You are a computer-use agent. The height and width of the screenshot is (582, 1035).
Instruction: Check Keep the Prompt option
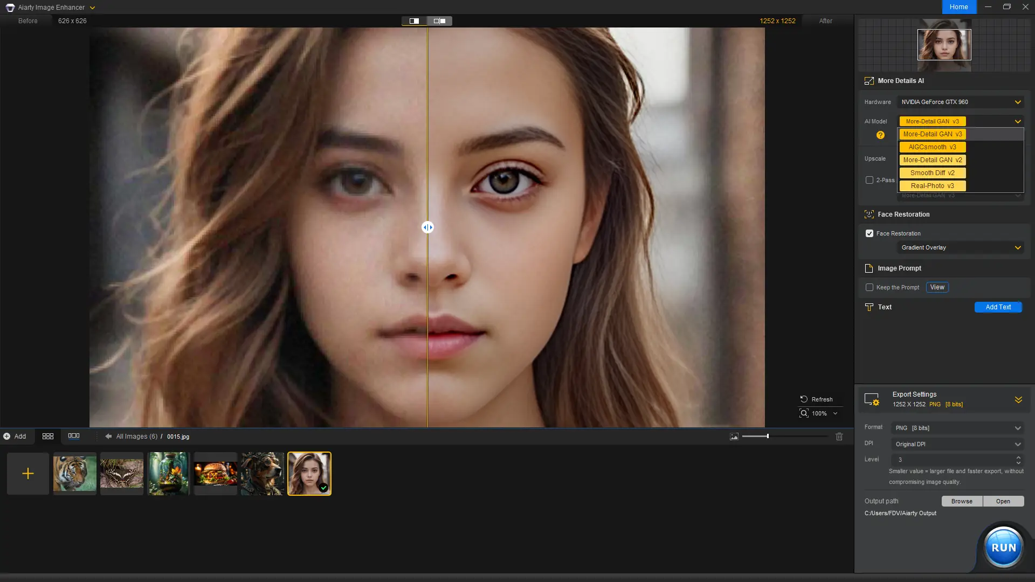[870, 287]
